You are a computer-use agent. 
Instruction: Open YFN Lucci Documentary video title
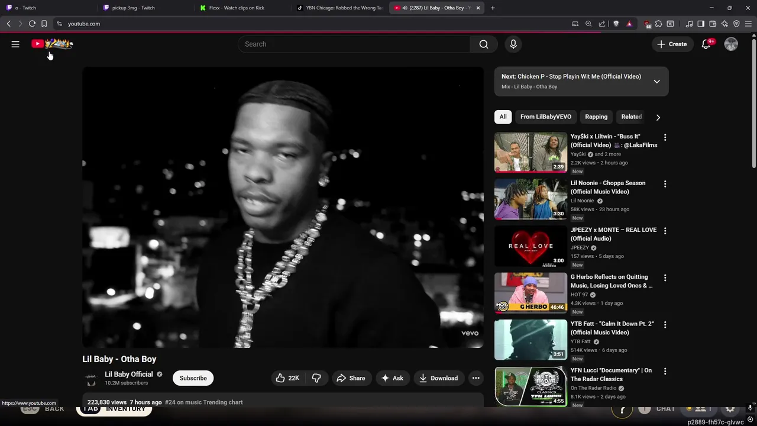(611, 375)
